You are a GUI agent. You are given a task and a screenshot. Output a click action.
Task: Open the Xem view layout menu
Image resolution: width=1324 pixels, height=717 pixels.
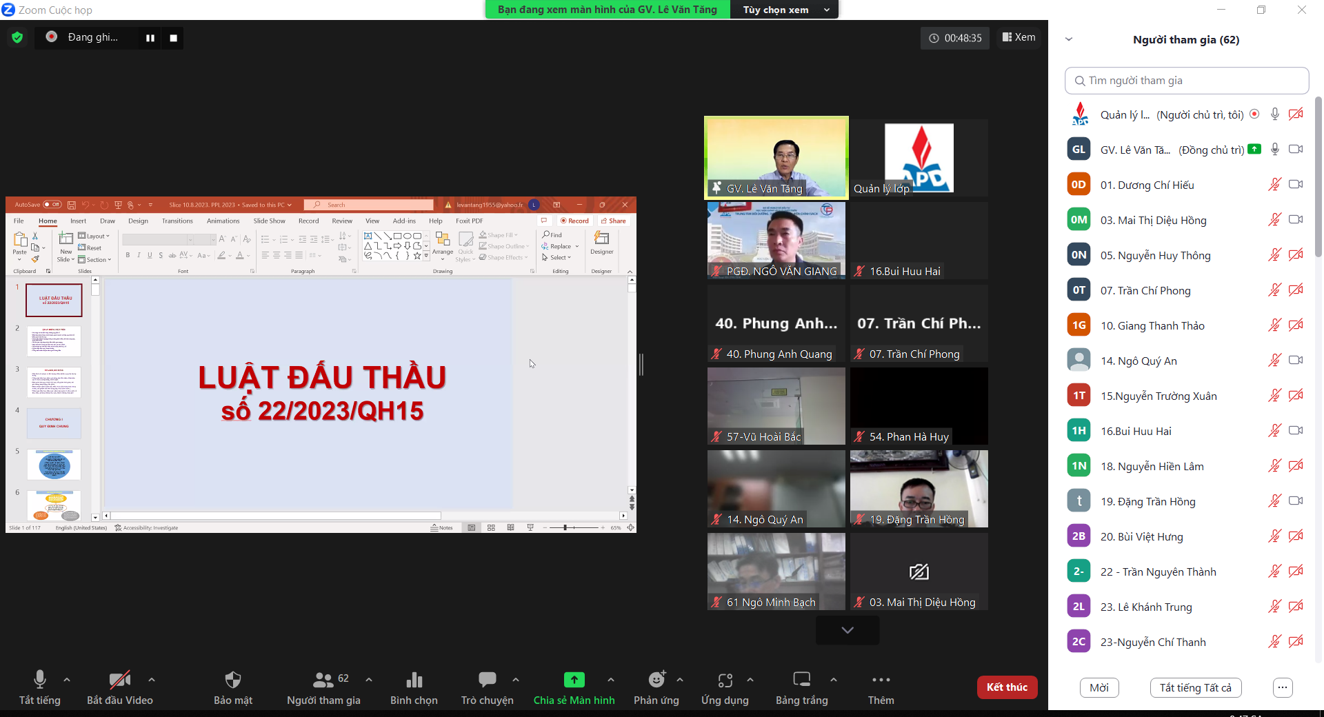[x=1019, y=37]
